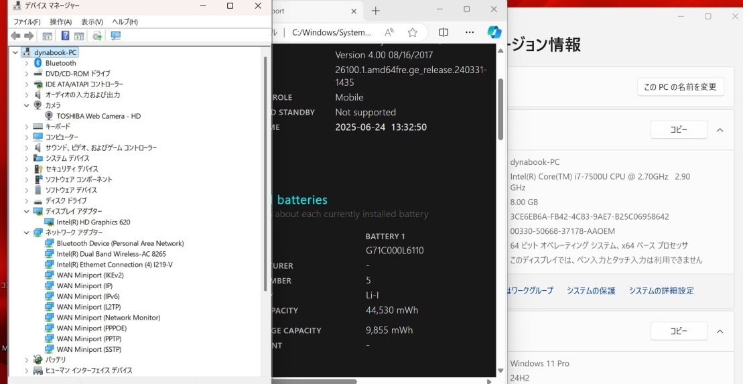Click Edge split screen icon
Viewport: 743px width, 384px height.
point(444,32)
